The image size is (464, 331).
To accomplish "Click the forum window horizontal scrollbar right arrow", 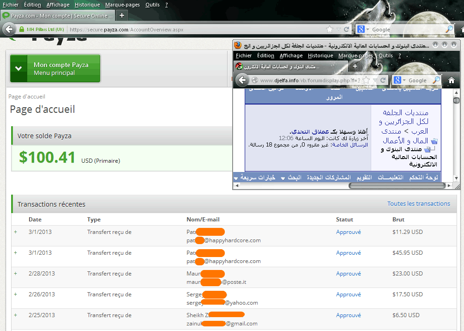I will (449, 185).
